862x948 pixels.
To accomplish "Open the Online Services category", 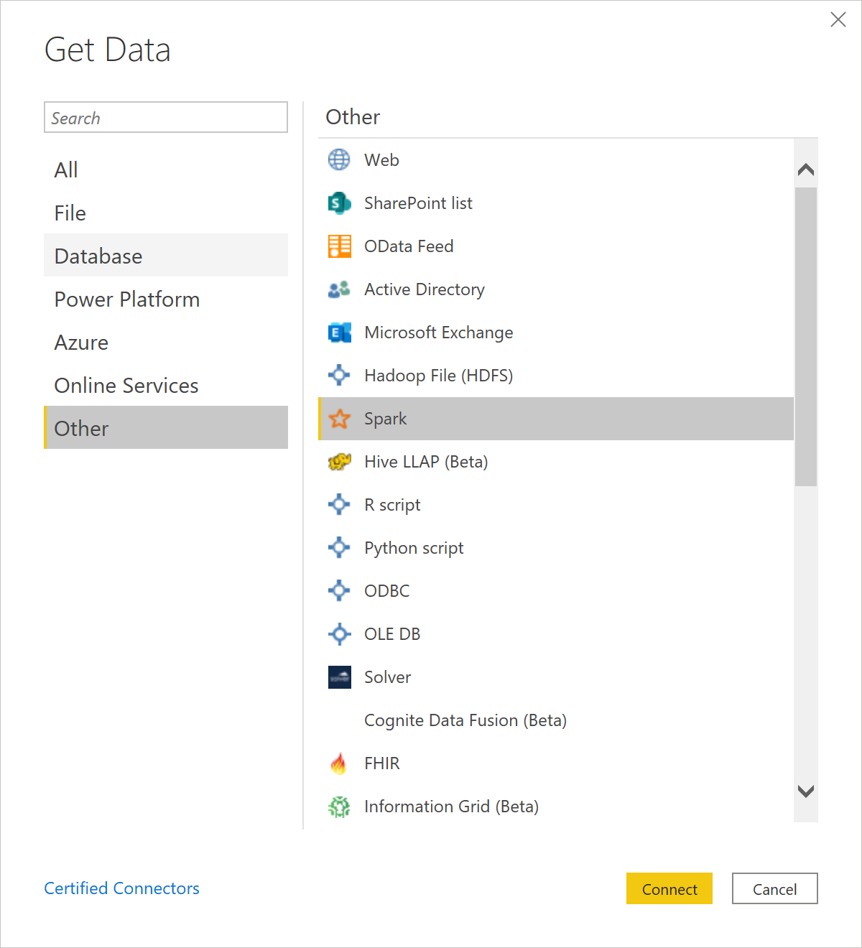I will pyautogui.click(x=166, y=385).
